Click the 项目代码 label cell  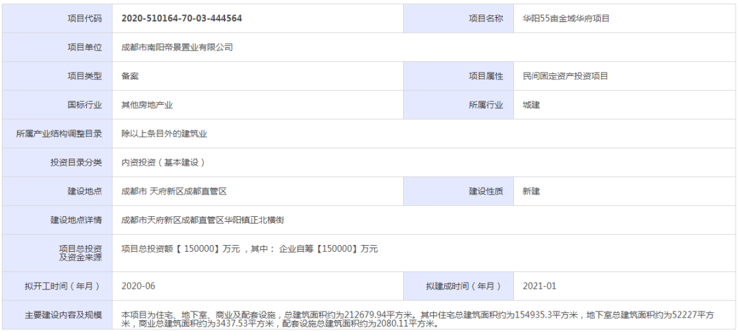coord(84,18)
